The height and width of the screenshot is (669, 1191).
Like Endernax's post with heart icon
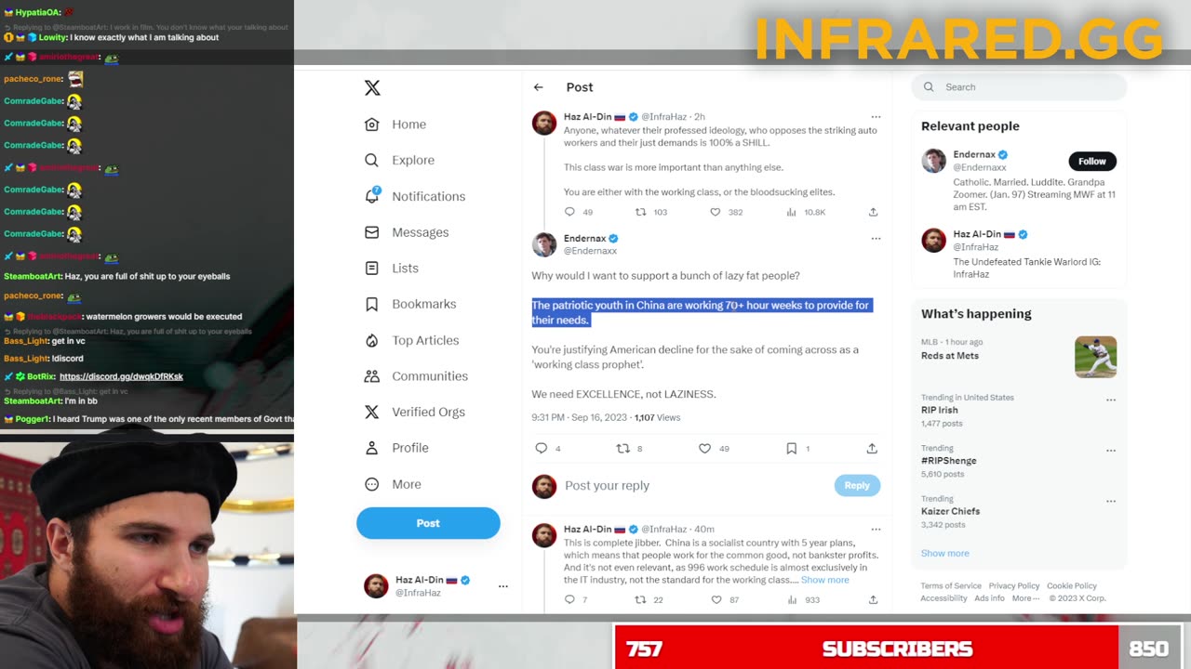point(705,449)
